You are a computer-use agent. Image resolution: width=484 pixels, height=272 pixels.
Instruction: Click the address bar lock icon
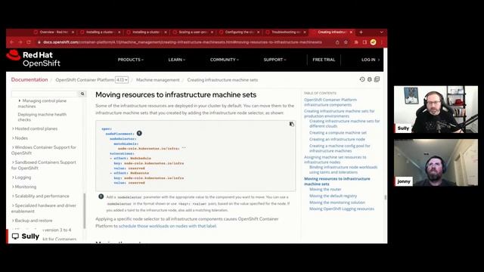[39, 42]
